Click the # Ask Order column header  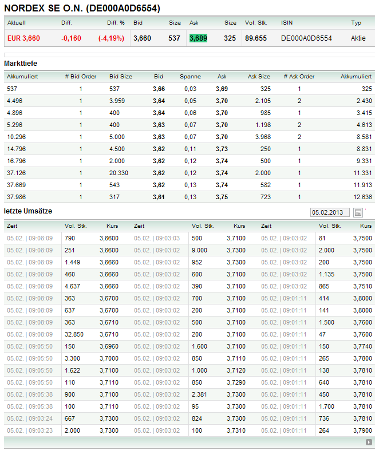click(299, 77)
